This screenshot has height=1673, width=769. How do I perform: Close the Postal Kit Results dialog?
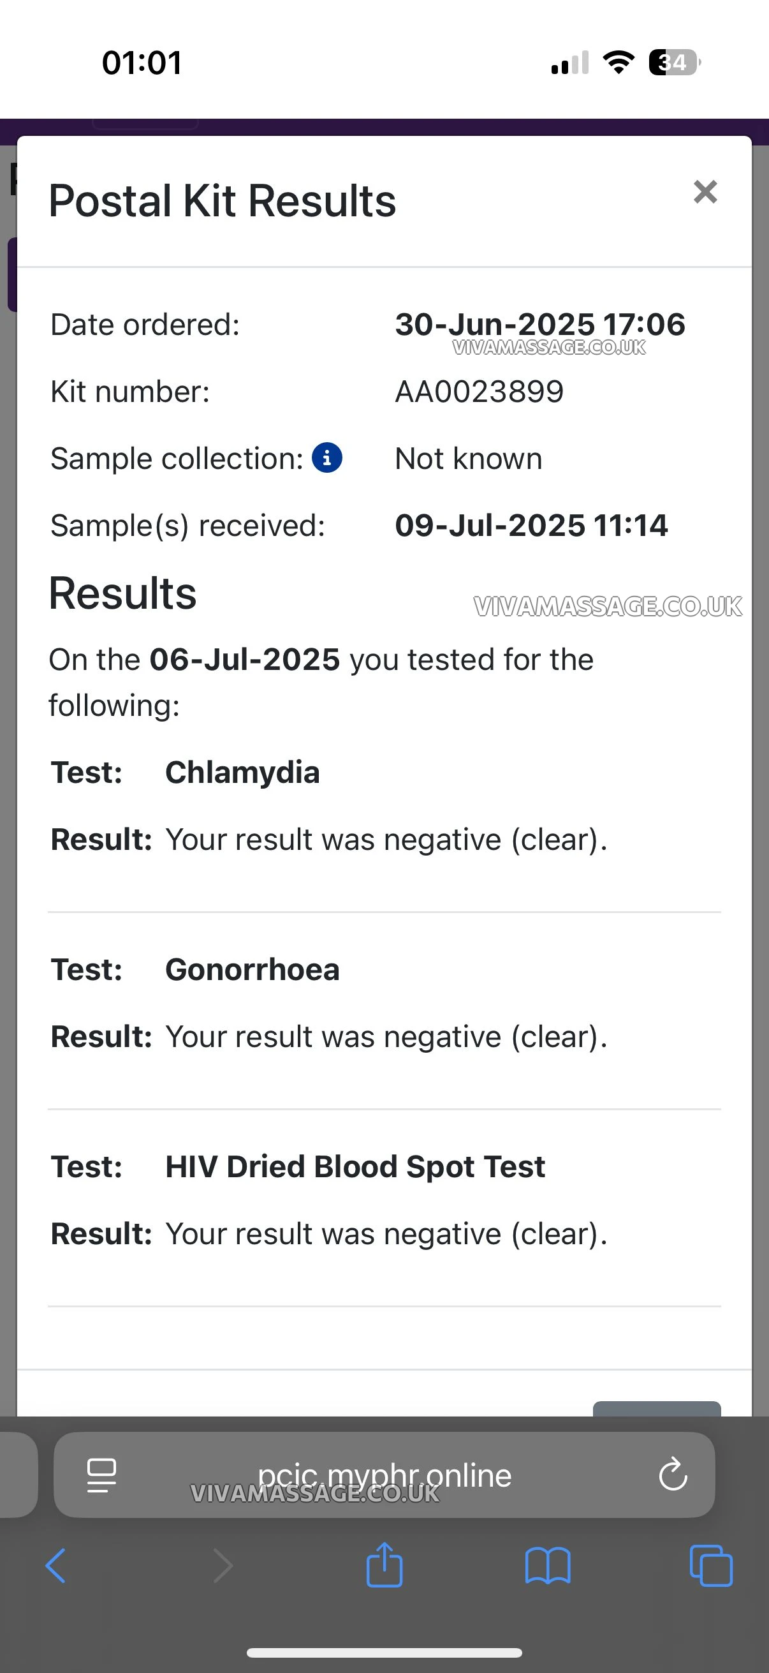(705, 192)
